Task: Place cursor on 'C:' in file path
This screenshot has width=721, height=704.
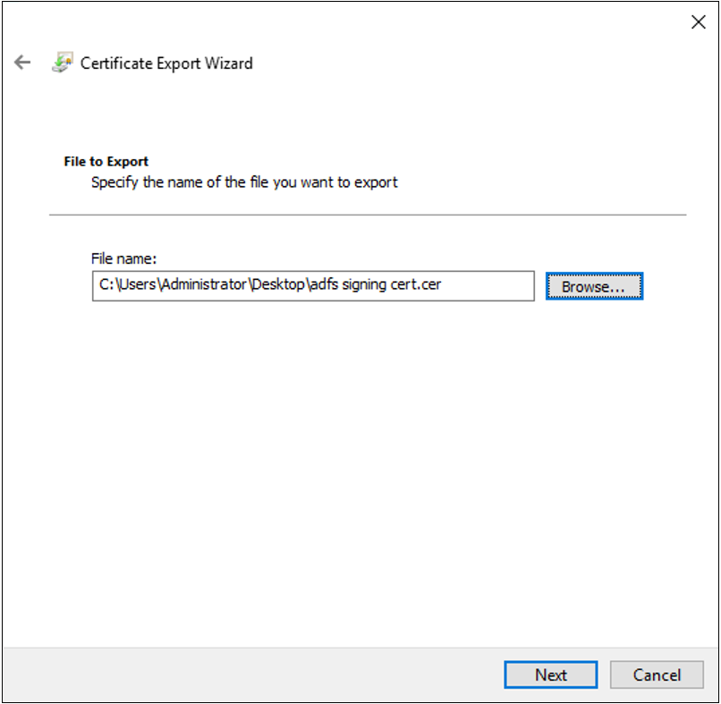Action: coord(105,286)
